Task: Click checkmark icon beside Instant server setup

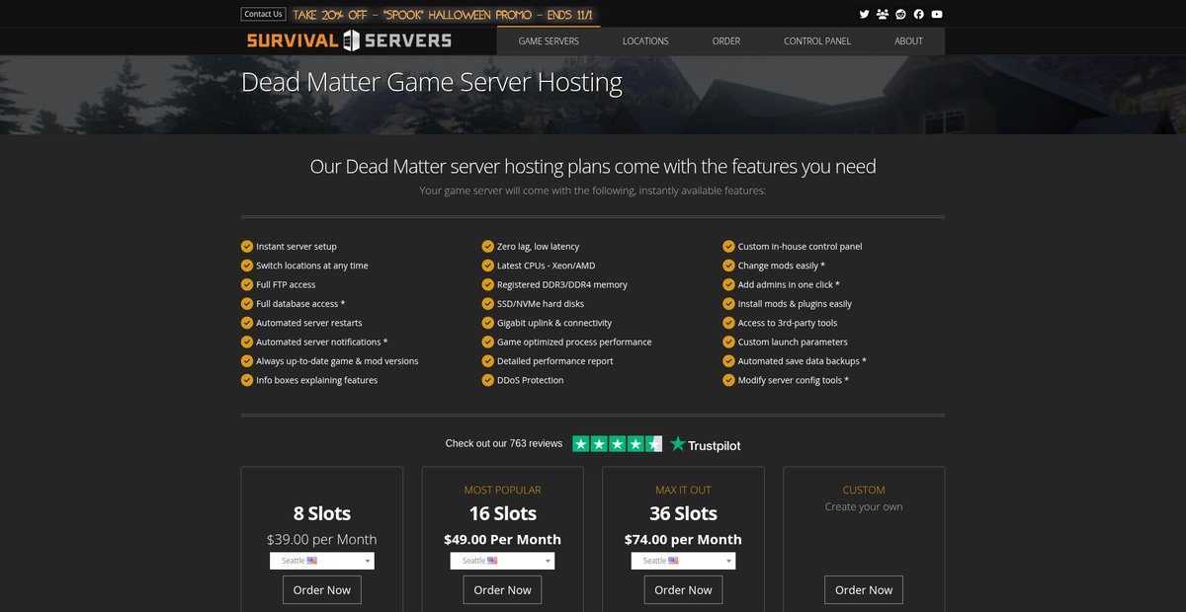Action: point(247,246)
